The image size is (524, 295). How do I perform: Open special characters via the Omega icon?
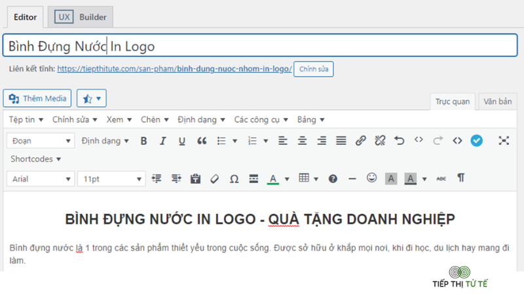(234, 179)
